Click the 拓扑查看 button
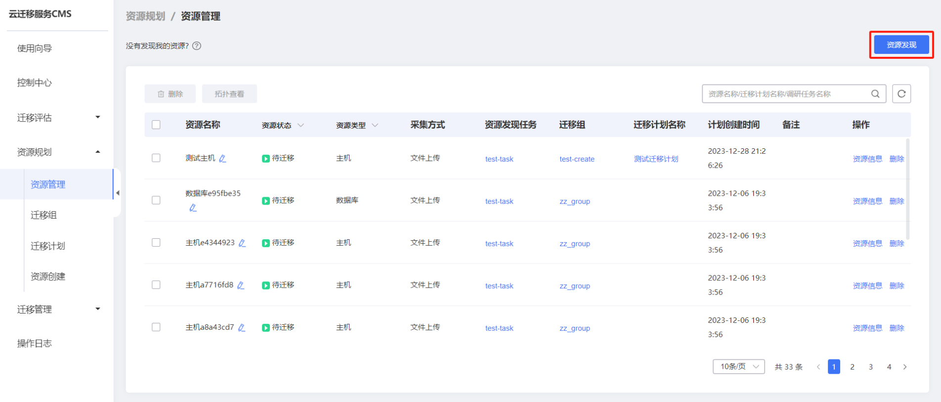 (x=229, y=94)
